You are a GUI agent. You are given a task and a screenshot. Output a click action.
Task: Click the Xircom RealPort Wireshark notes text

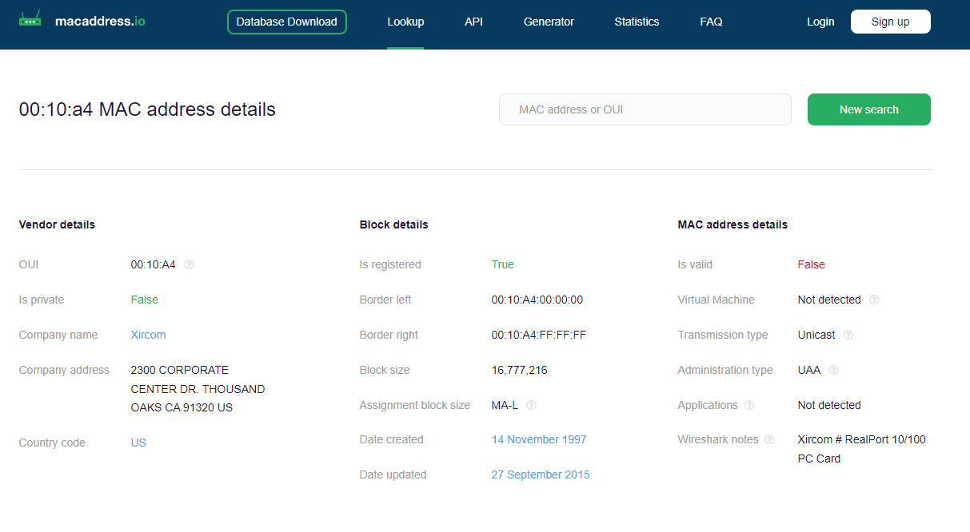point(861,449)
